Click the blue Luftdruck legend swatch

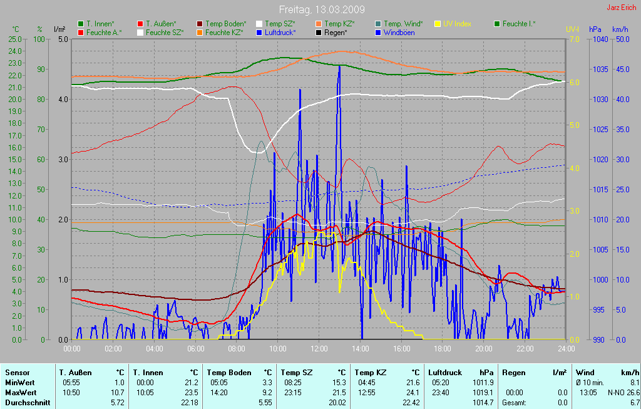click(x=259, y=33)
